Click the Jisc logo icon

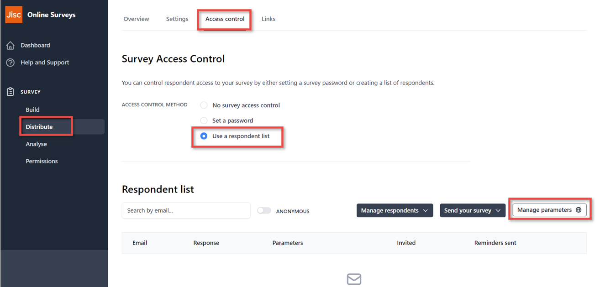(x=14, y=15)
